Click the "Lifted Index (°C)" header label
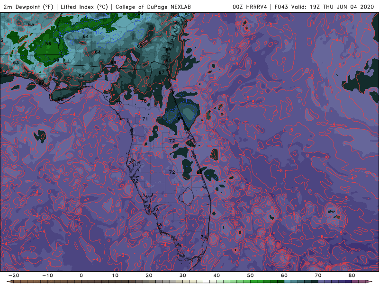Image resolution: width=379 pixels, height=284 pixels. [x=84, y=7]
